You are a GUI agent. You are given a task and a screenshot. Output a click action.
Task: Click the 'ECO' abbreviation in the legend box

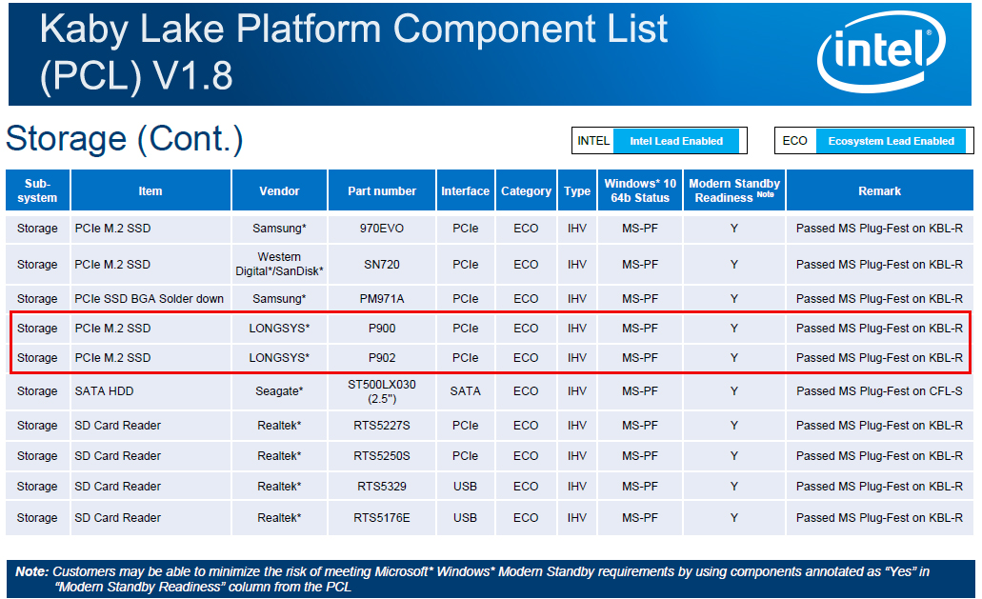pyautogui.click(x=794, y=141)
